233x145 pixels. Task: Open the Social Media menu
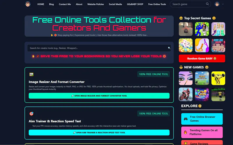coord(115,4)
